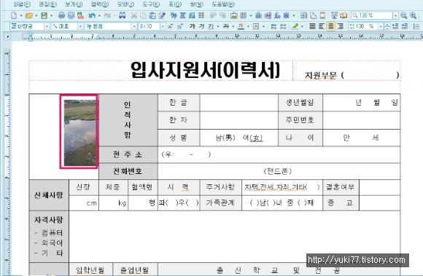Image resolution: width=423 pixels, height=276 pixels.
Task: Insert special character asterisk icon
Action: click(x=286, y=15)
